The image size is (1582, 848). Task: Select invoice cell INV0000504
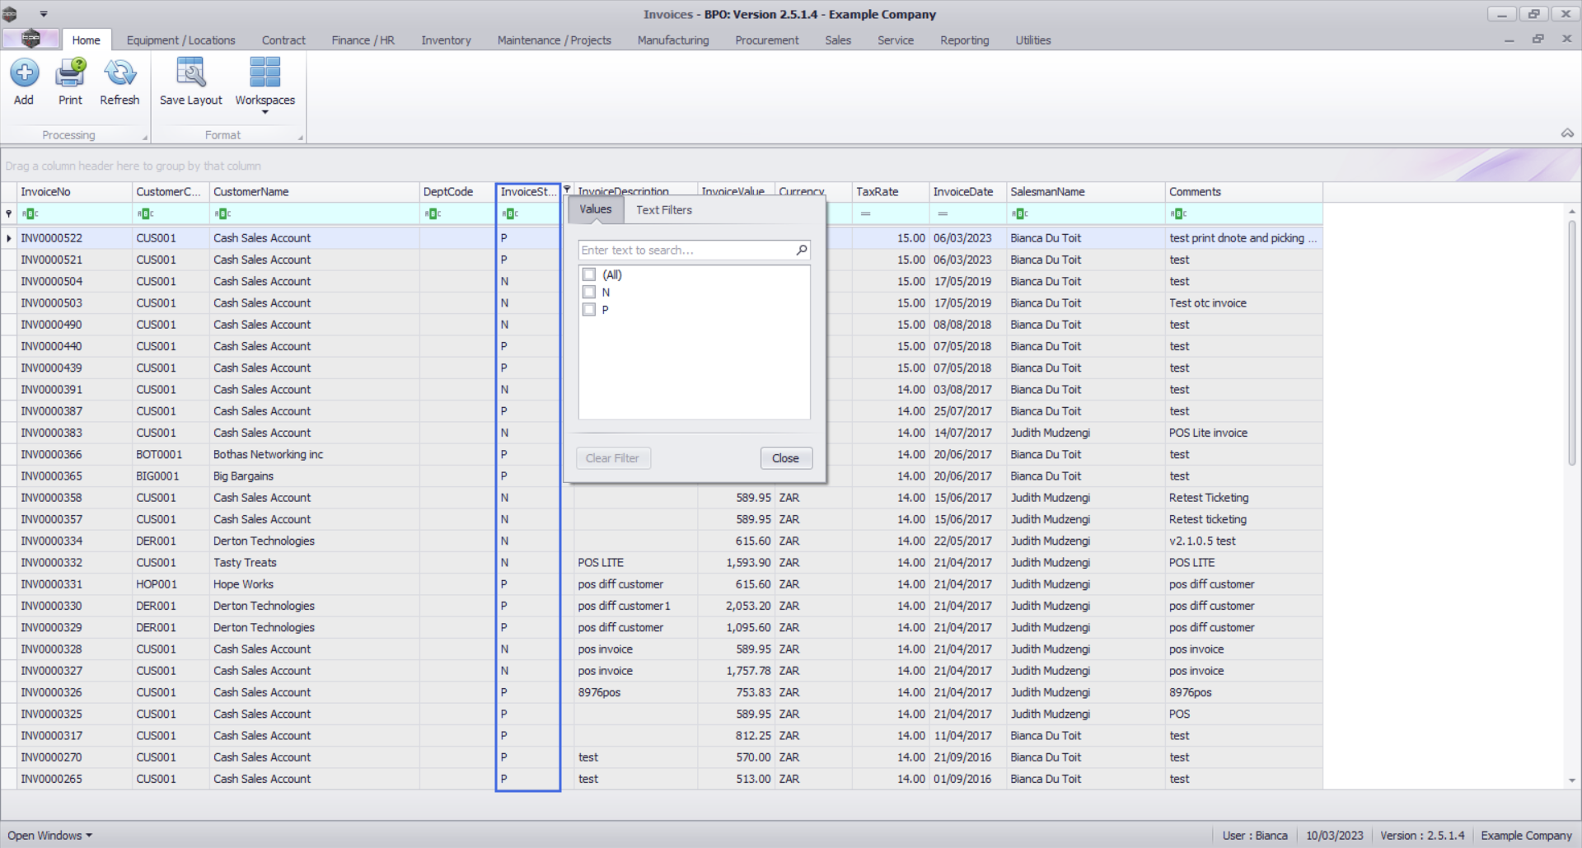74,281
